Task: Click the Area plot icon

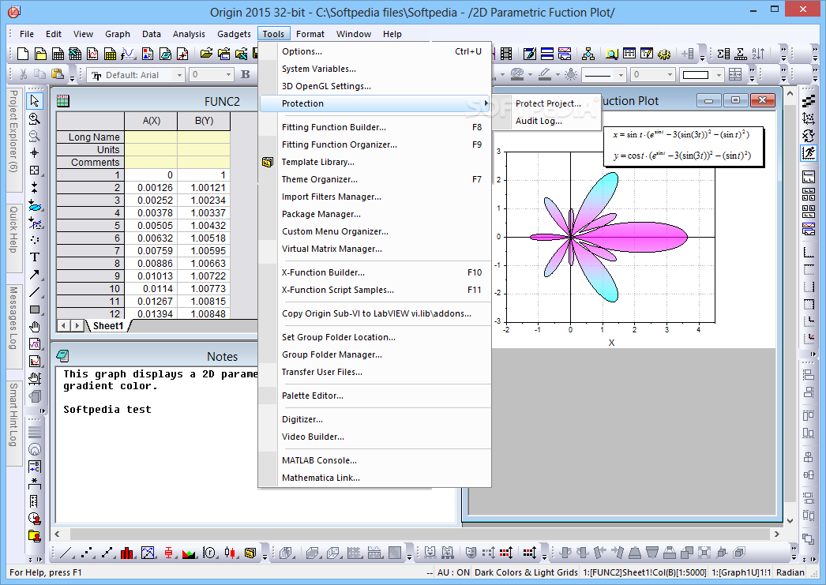Action: pos(189,553)
